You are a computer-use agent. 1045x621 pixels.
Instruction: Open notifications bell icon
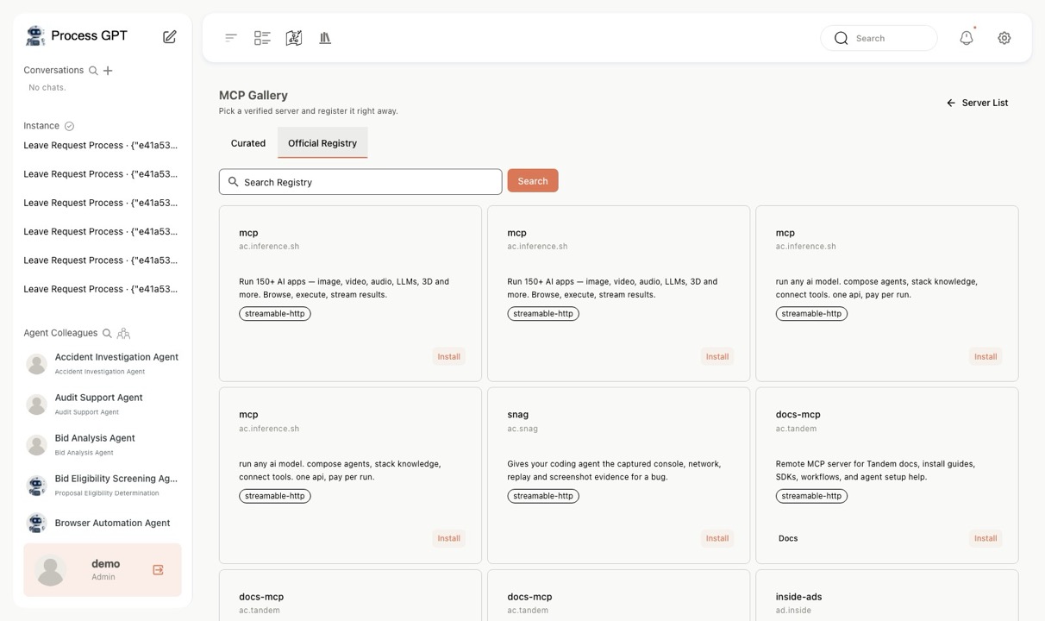[x=967, y=38]
